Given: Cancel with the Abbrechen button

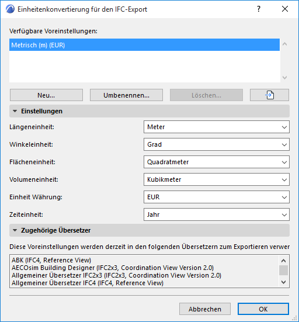Looking at the screenshot, I should point(205,309).
